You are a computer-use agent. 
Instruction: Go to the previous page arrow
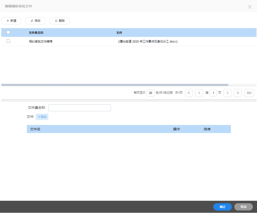[199, 93]
